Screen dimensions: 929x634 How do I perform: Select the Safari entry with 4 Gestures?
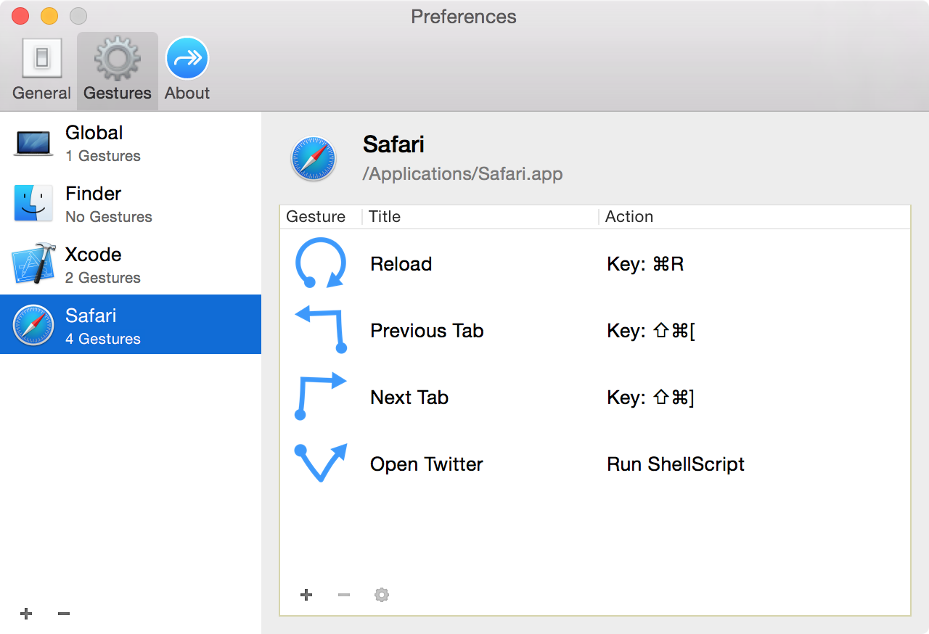[131, 325]
